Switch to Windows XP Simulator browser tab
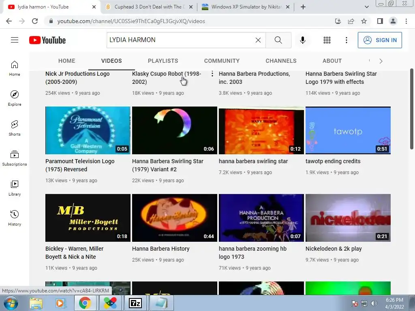Viewport: 415px width, 311px height. pyautogui.click(x=246, y=7)
